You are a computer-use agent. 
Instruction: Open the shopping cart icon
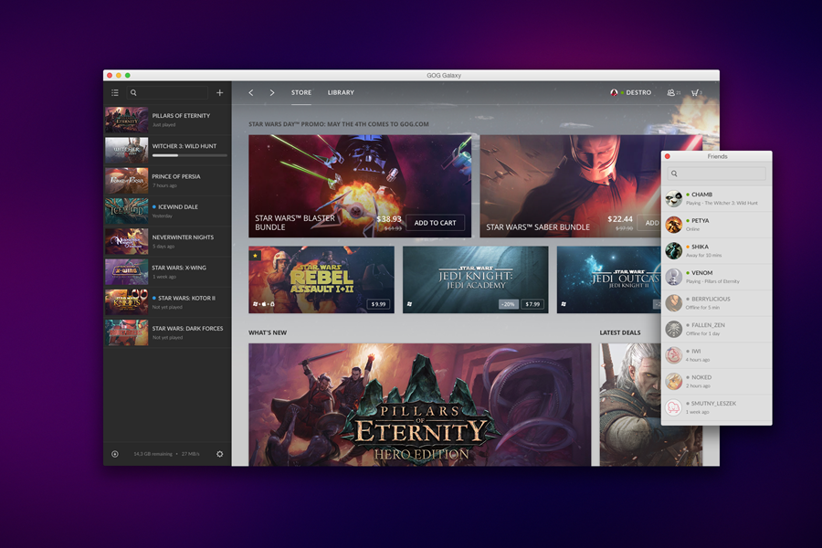pos(696,93)
